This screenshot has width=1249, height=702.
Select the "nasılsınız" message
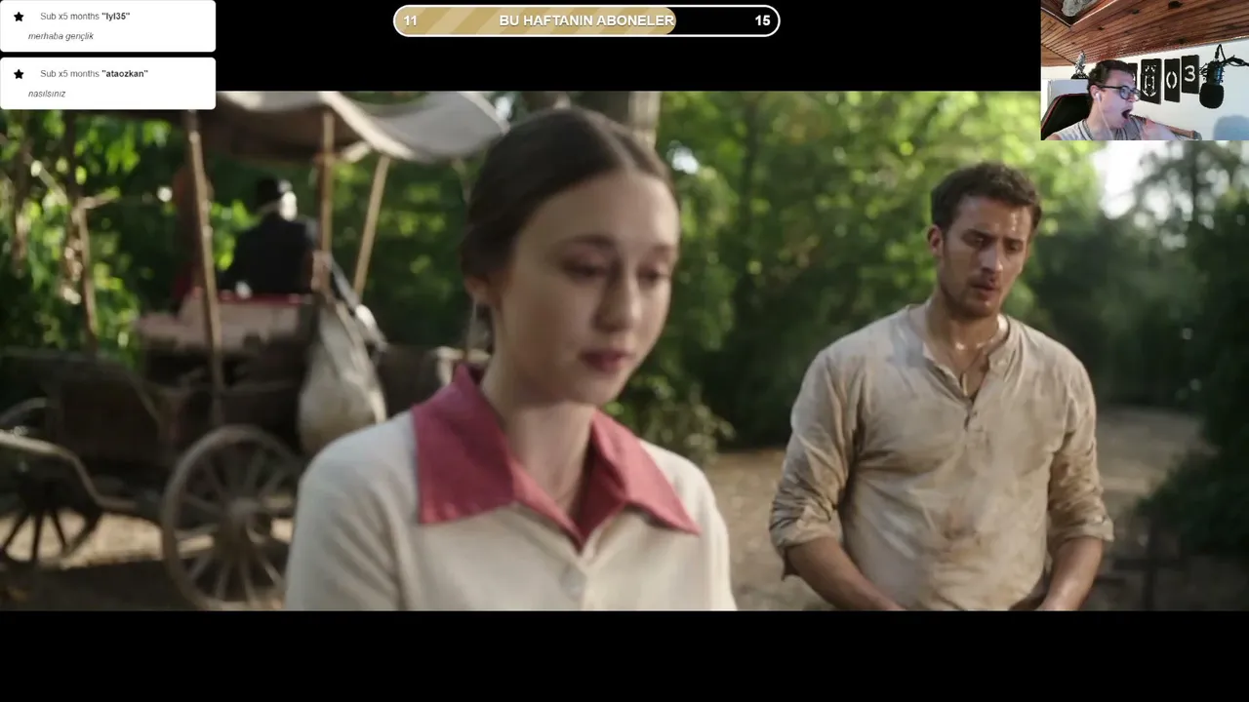tap(47, 94)
